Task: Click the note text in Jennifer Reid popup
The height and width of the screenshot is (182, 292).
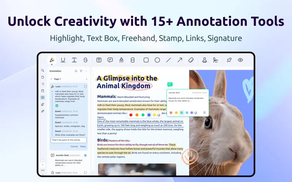Action: pyautogui.click(x=186, y=99)
